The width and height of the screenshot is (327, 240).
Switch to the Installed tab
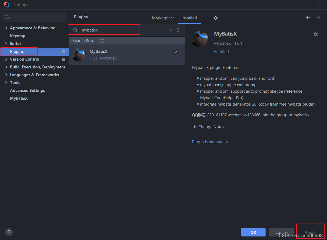(189, 18)
